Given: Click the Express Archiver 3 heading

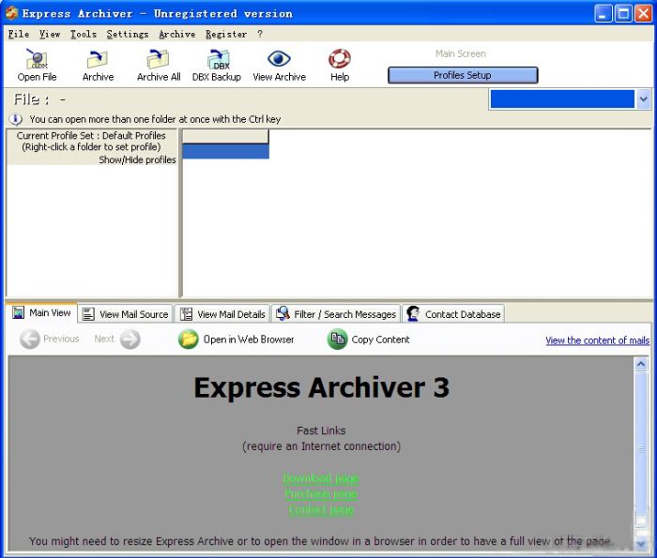Looking at the screenshot, I should coord(321,387).
